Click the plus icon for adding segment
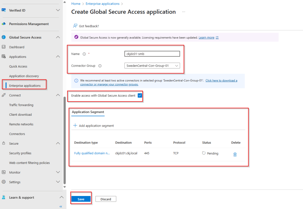Screen dimensions: 303x209 click(x=75, y=125)
